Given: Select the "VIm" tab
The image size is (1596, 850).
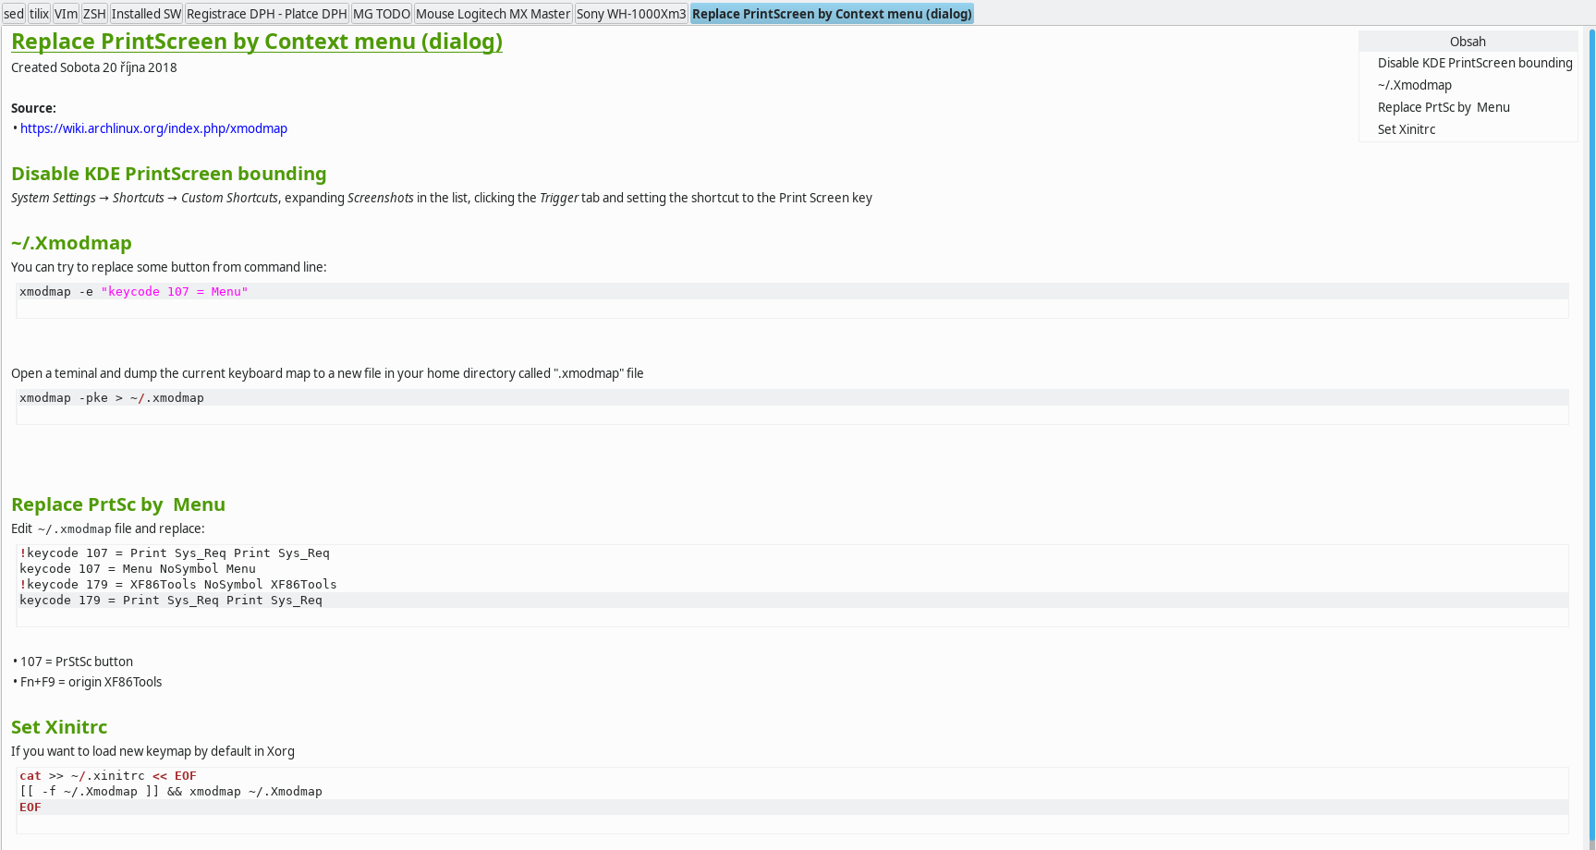Looking at the screenshot, I should (x=65, y=13).
